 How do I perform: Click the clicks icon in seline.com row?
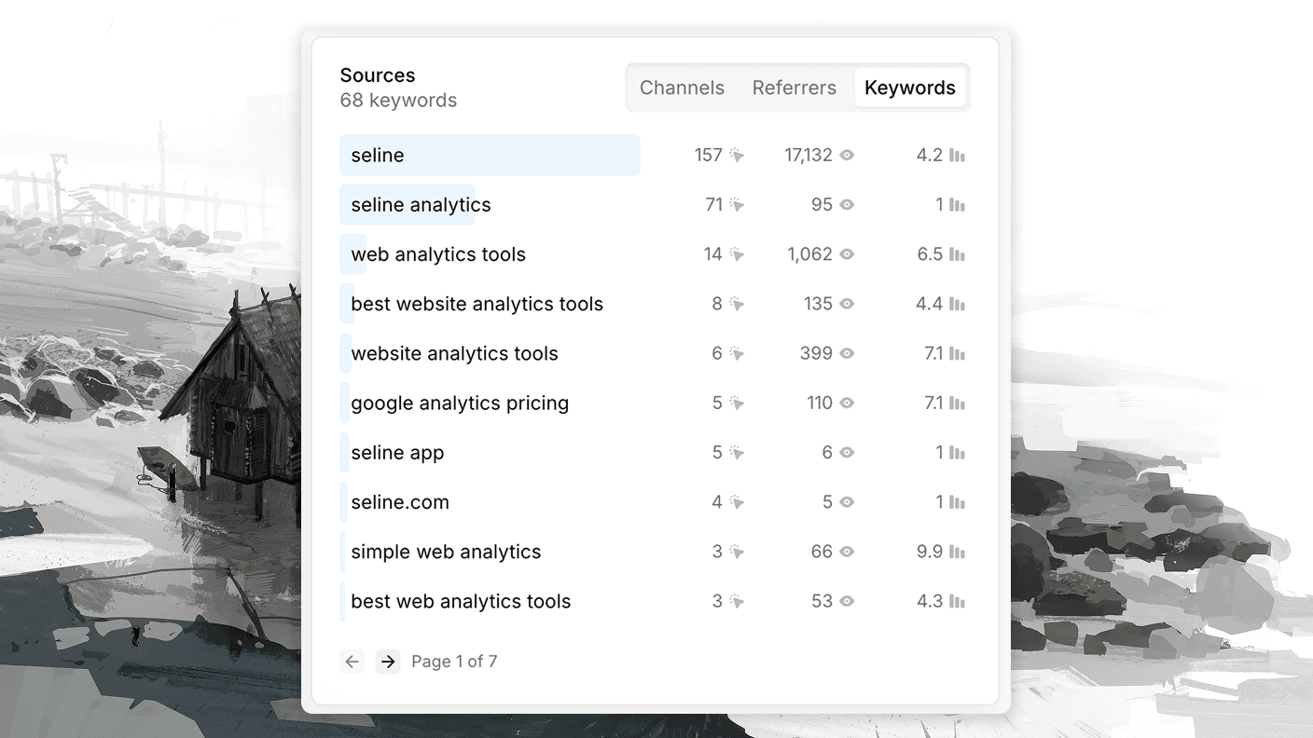[737, 501]
